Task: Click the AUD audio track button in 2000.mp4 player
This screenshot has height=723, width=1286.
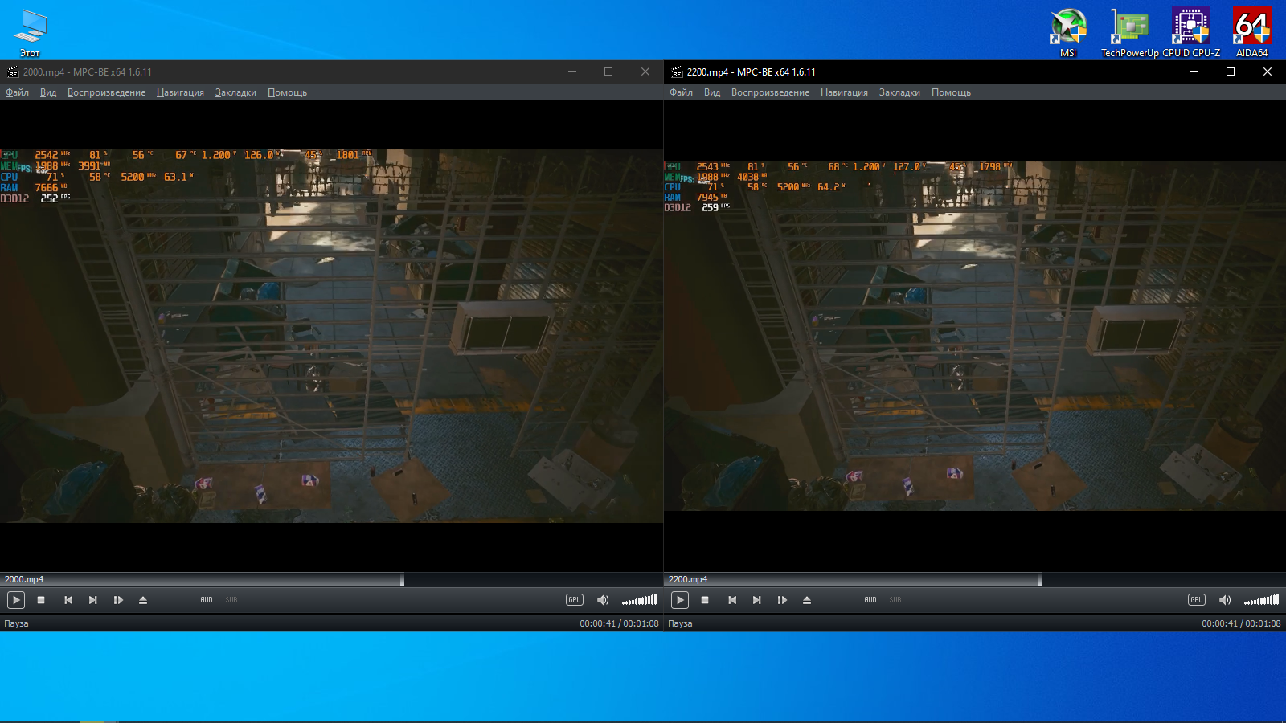Action: (x=207, y=600)
